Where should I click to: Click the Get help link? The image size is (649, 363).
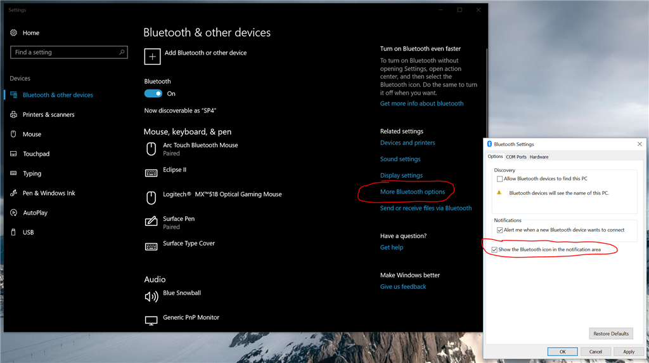(392, 247)
